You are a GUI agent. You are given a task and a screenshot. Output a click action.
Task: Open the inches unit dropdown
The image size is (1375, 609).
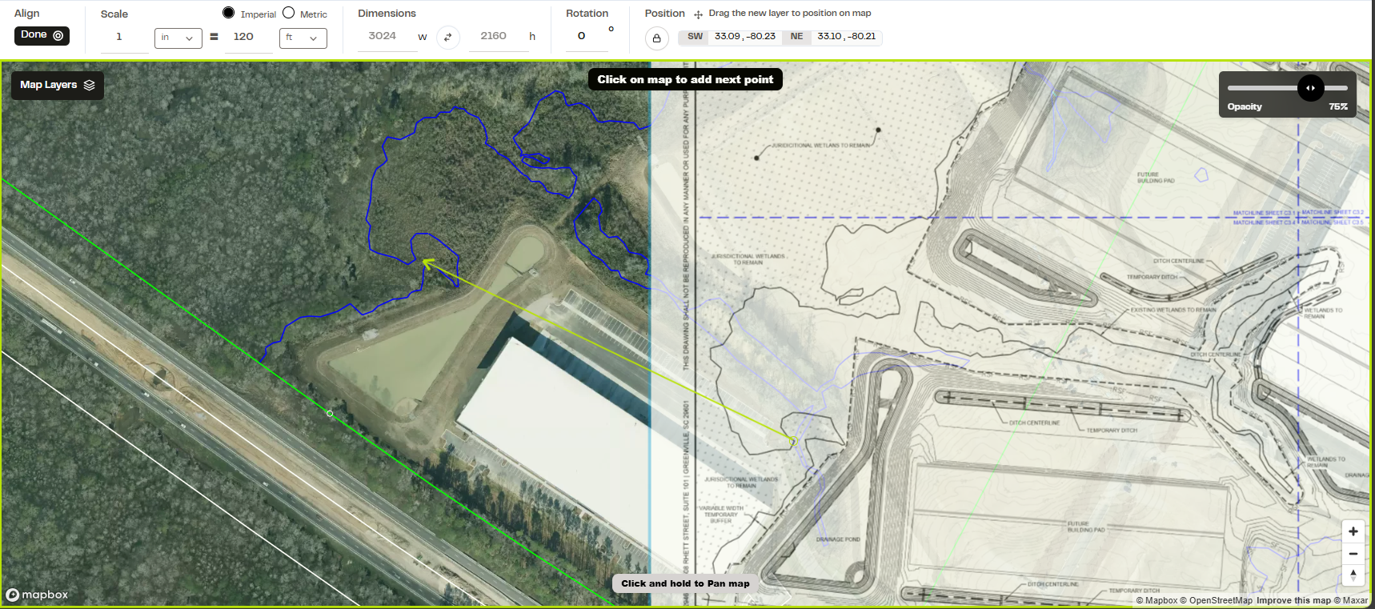click(178, 38)
